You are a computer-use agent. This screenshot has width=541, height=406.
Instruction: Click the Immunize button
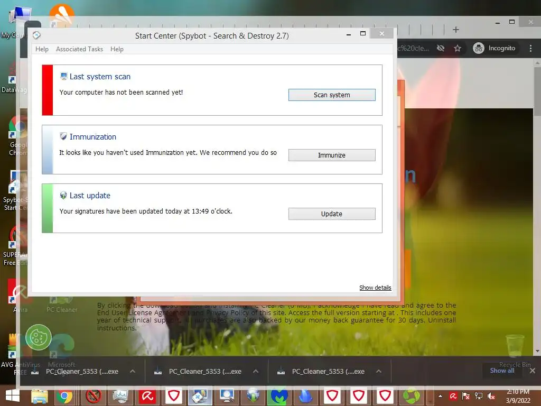[332, 155]
